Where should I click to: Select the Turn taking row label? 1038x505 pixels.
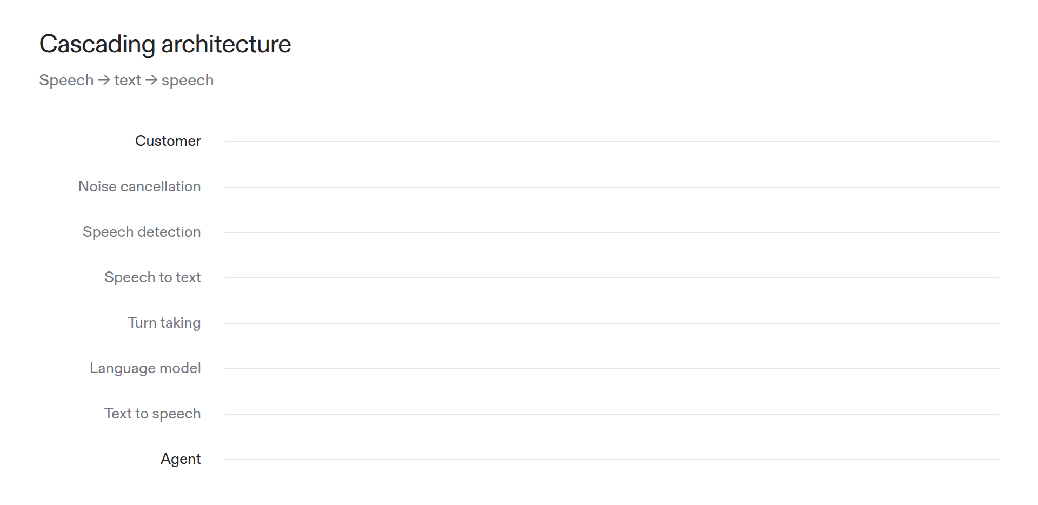(164, 323)
